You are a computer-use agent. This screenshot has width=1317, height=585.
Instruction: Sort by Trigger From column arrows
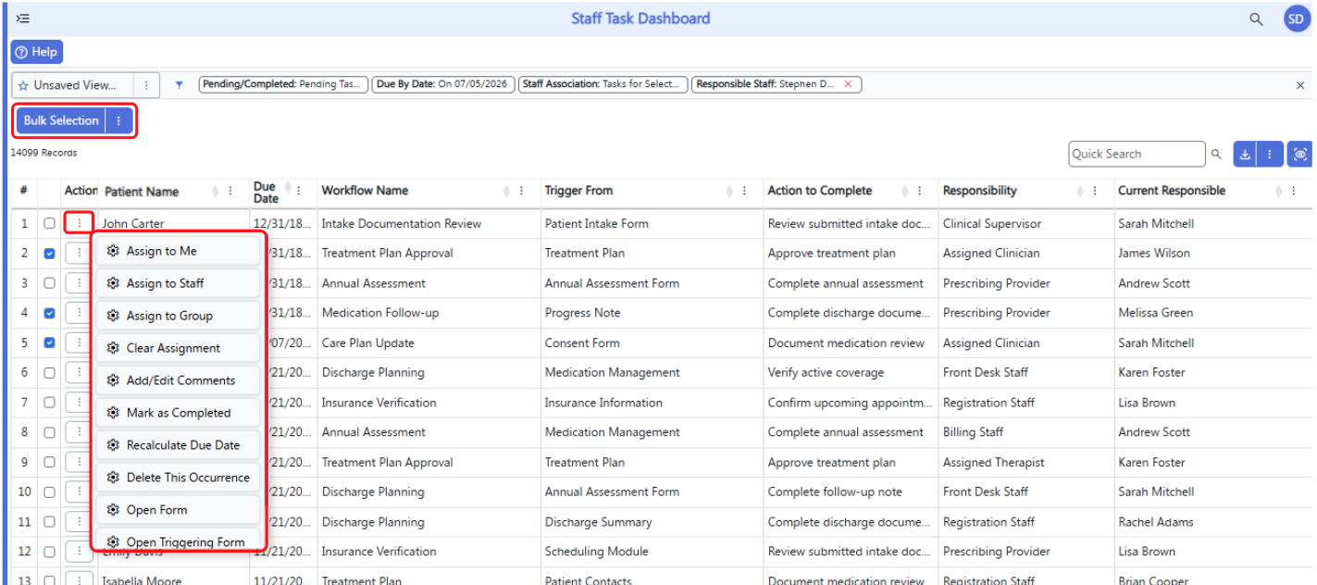(730, 192)
